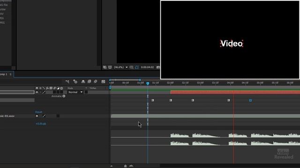Click the 0:00:04:02 current time display
The height and width of the screenshot is (168, 300).
point(147,67)
